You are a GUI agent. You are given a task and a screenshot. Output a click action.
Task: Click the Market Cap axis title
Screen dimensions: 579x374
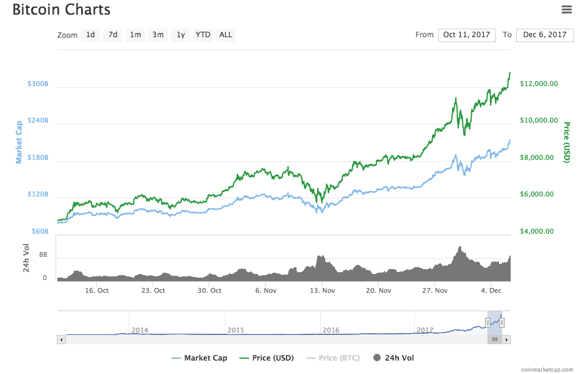click(18, 142)
